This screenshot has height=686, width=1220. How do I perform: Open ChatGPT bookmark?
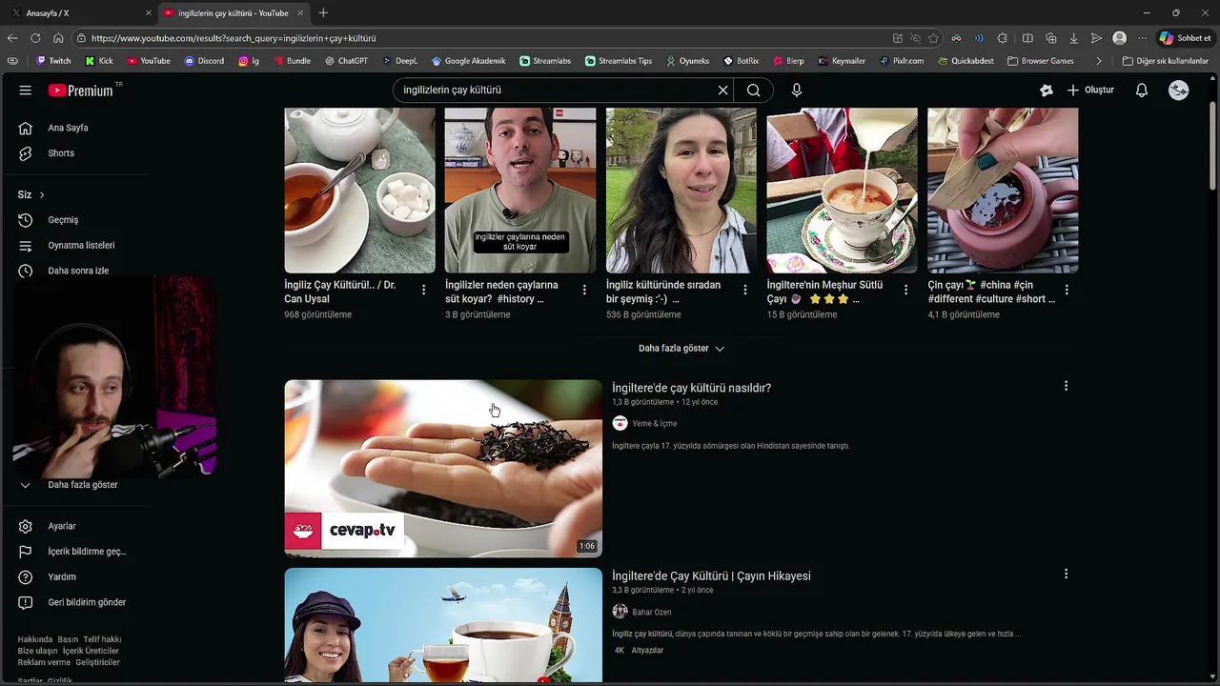coord(346,61)
